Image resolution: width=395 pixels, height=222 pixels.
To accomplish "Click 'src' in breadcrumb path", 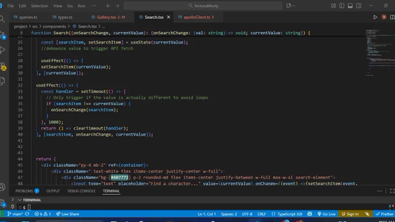I will 35,27.
